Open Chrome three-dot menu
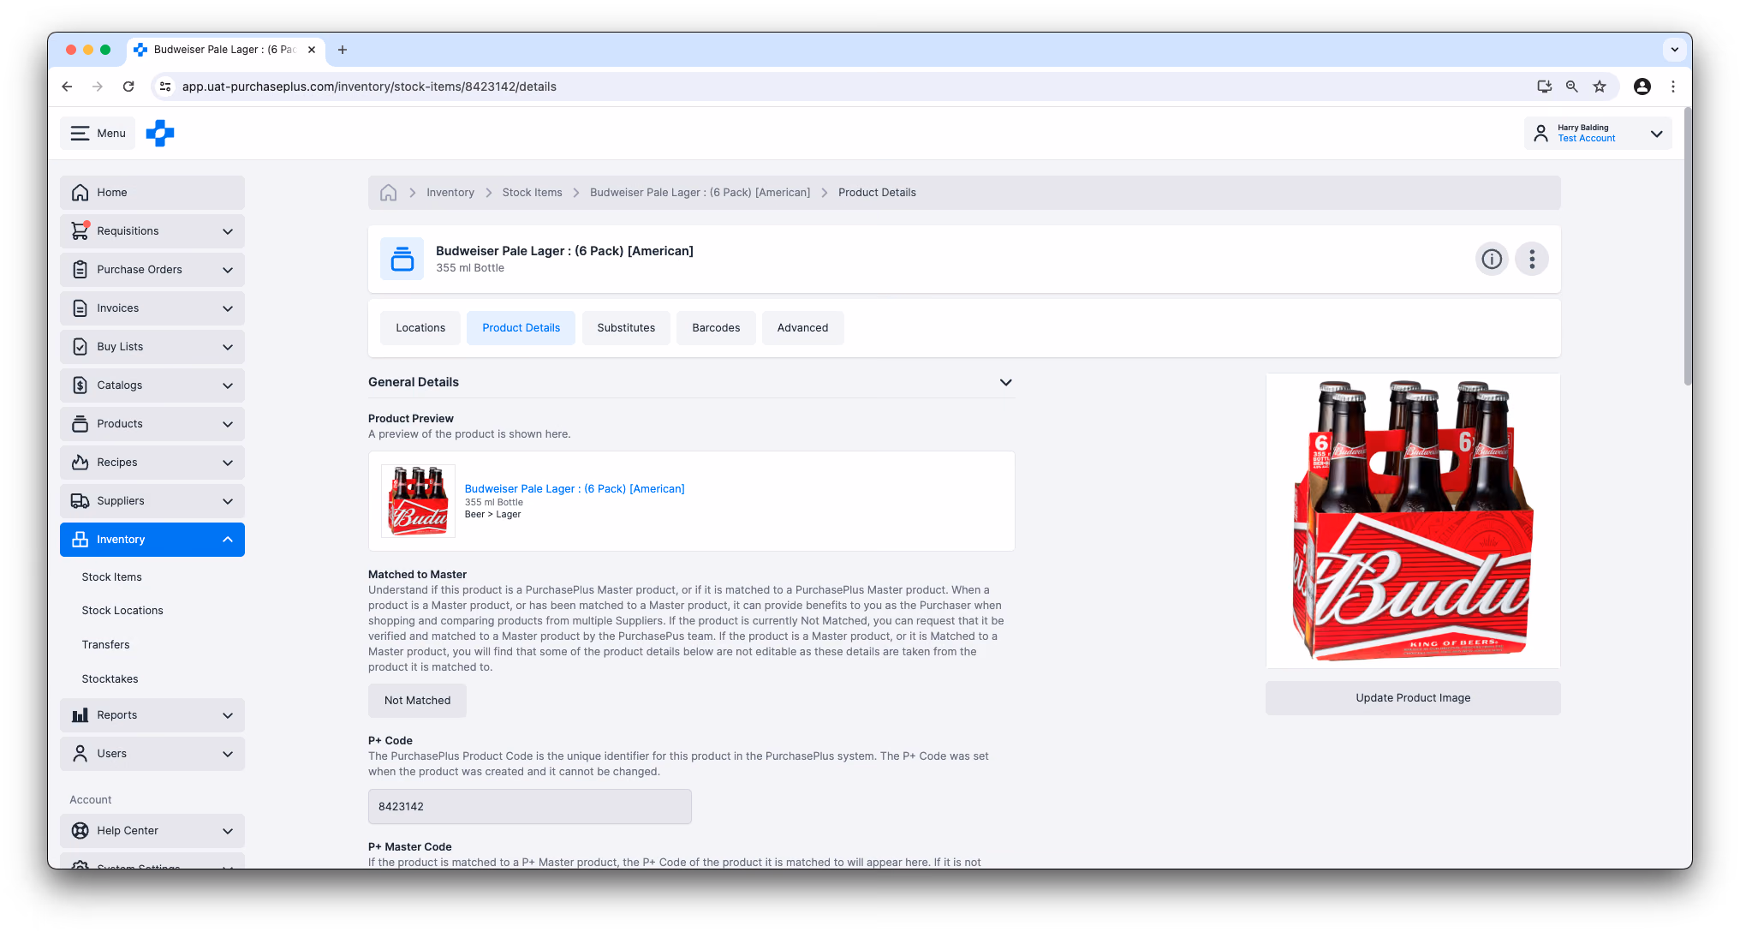Image resolution: width=1740 pixels, height=932 pixels. (x=1672, y=87)
